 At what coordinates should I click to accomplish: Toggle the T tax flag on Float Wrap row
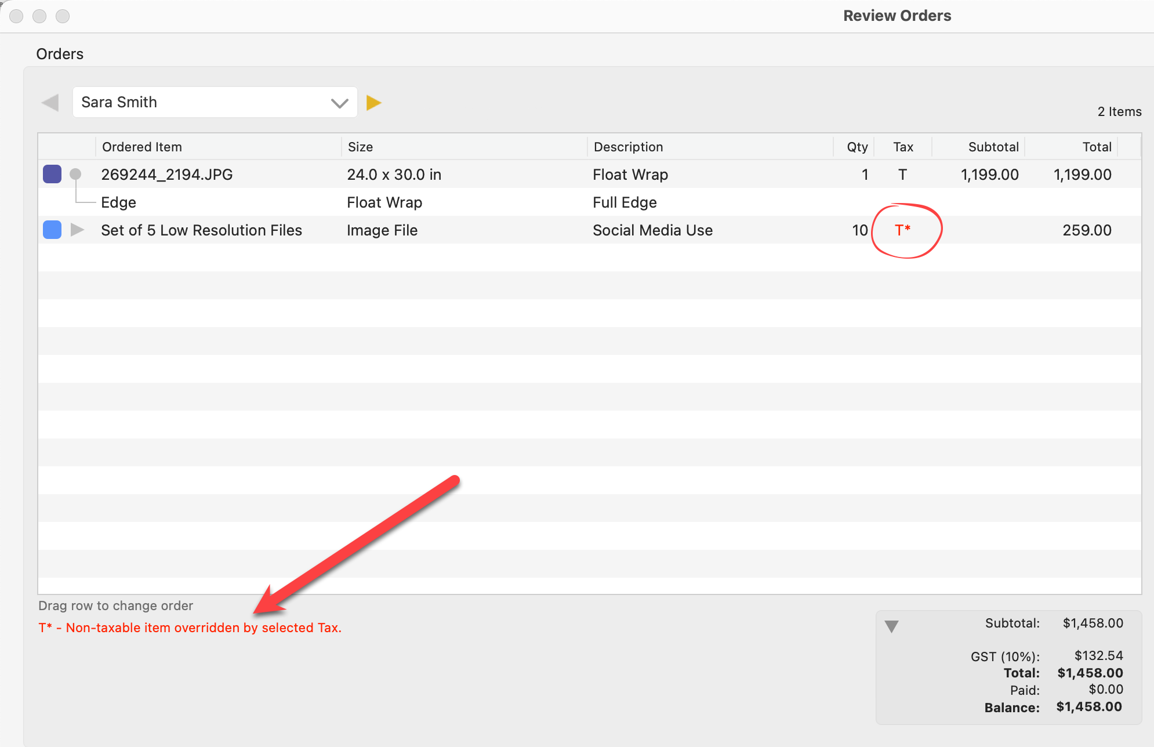(902, 175)
